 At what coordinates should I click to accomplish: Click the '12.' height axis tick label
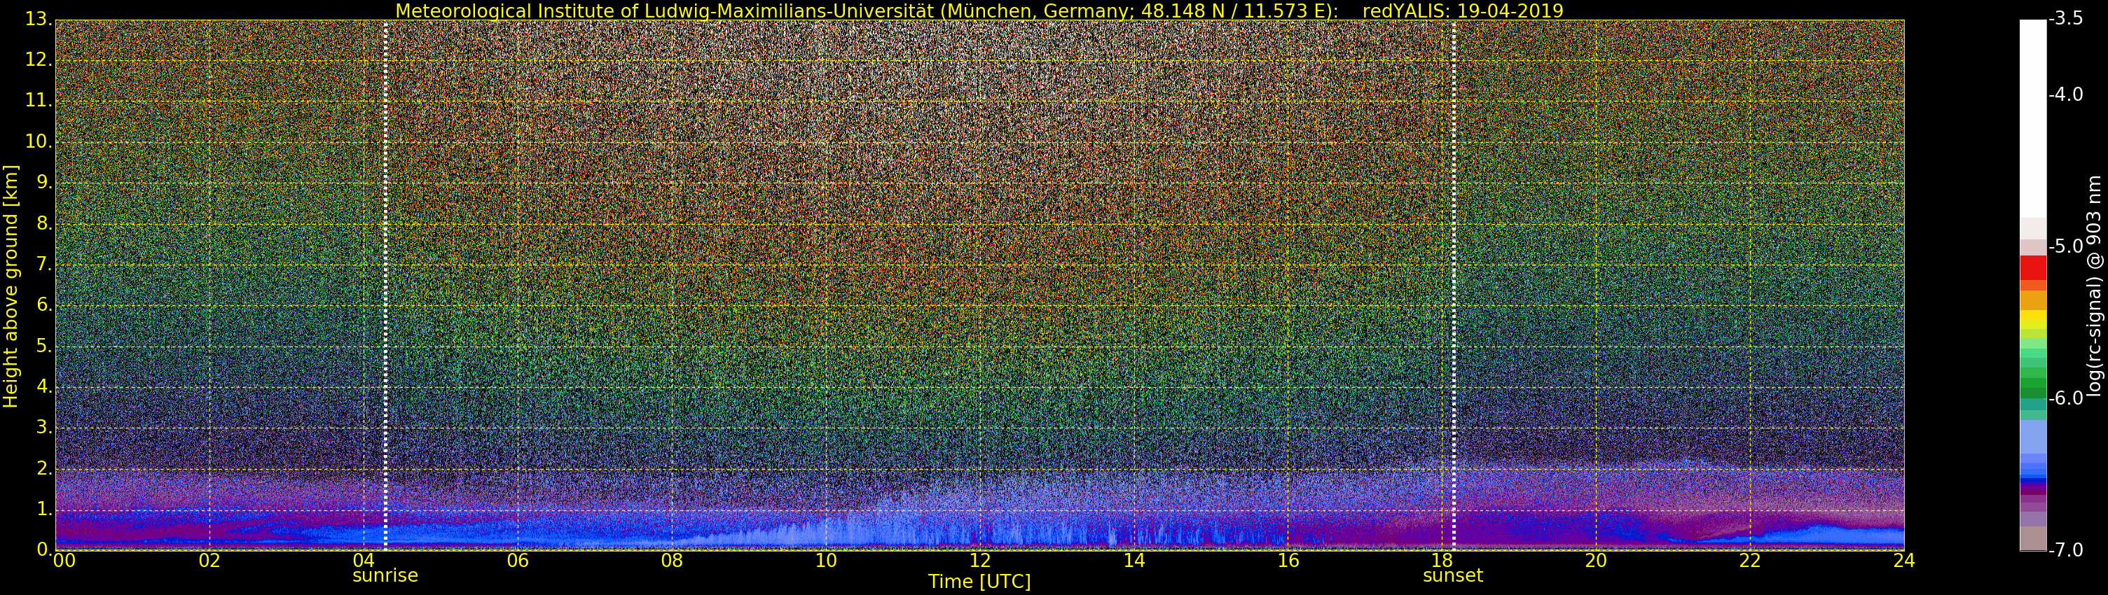point(38,59)
